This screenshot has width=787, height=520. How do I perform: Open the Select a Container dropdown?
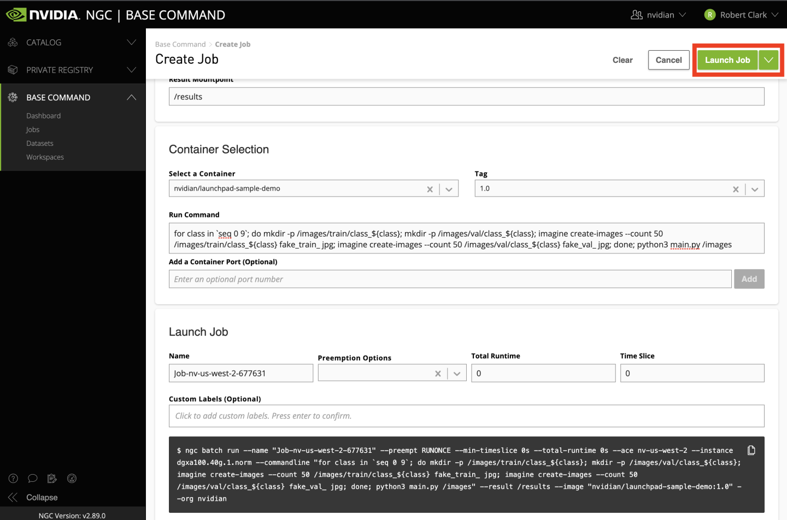coord(449,189)
